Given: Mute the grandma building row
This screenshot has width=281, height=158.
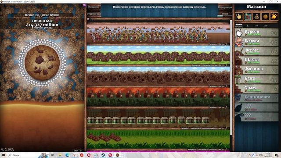Looking at the screenshot, I should pos(213,44).
